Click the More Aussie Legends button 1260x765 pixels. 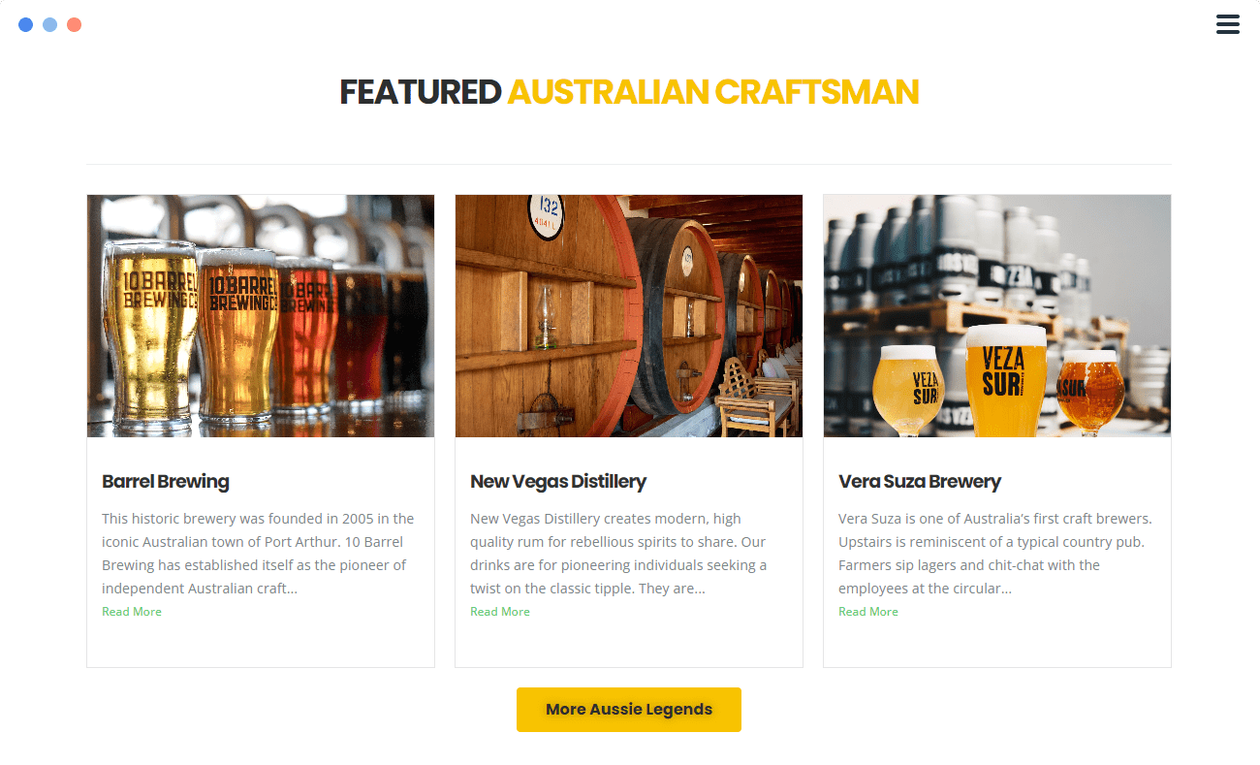click(x=629, y=710)
